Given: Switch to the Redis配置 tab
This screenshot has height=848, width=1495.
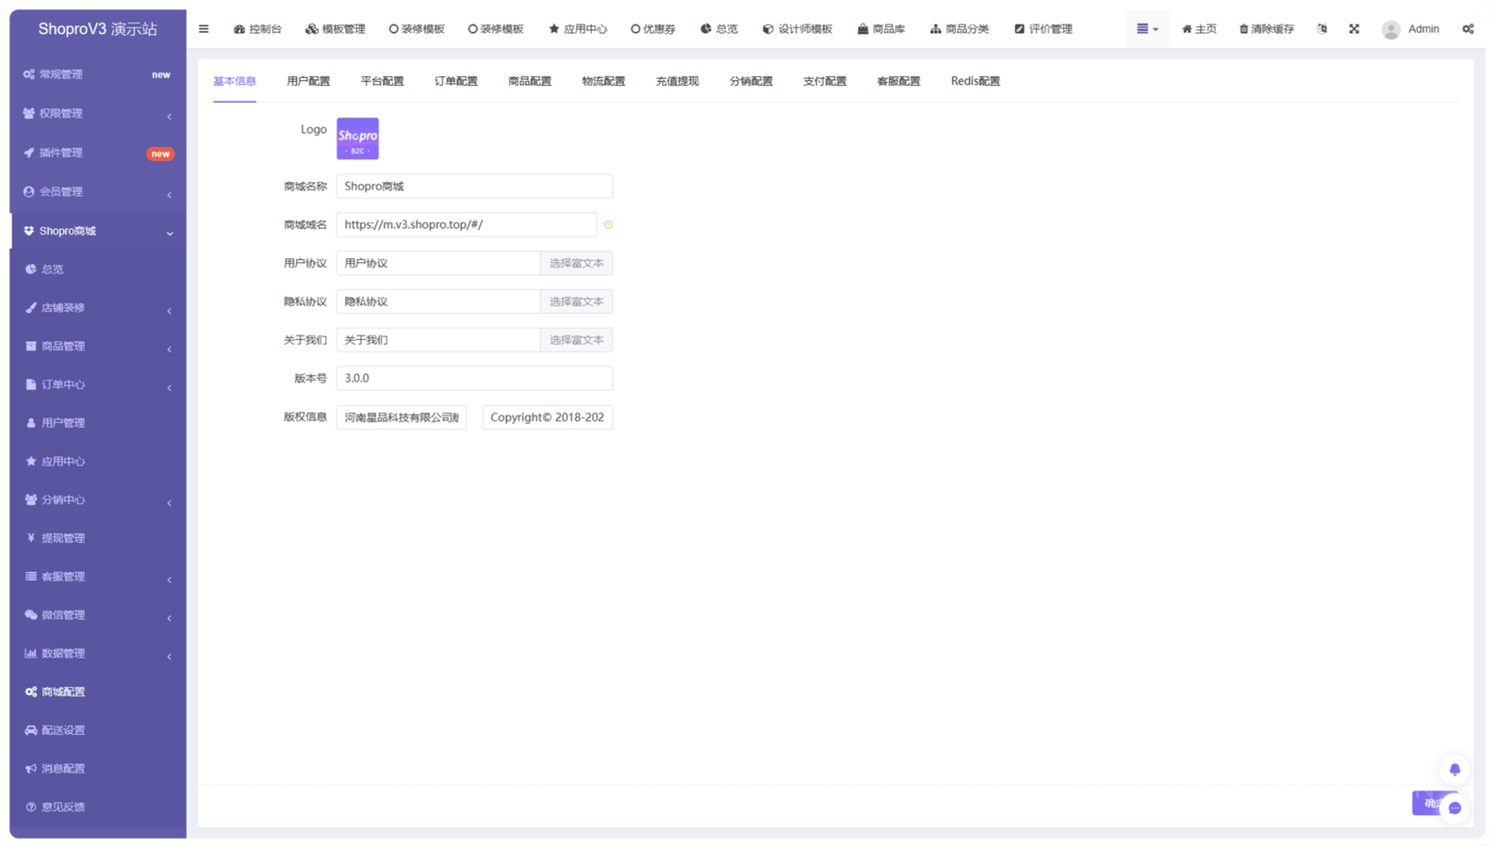Looking at the screenshot, I should [x=975, y=81].
